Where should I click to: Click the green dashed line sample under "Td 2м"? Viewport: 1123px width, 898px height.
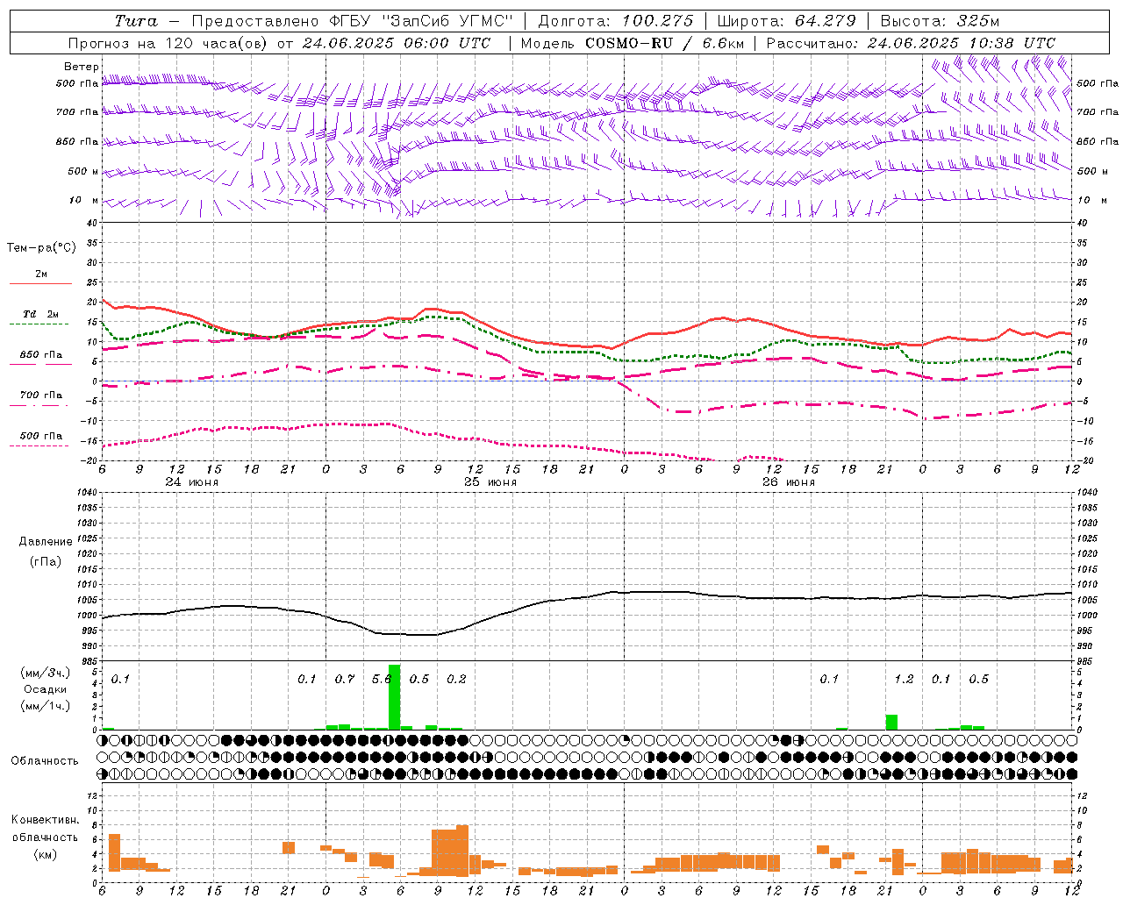39,324
